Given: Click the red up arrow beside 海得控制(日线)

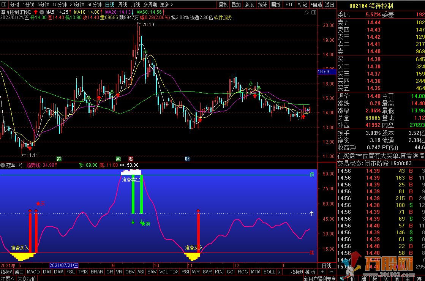Looking at the screenshot, I should [35, 12].
